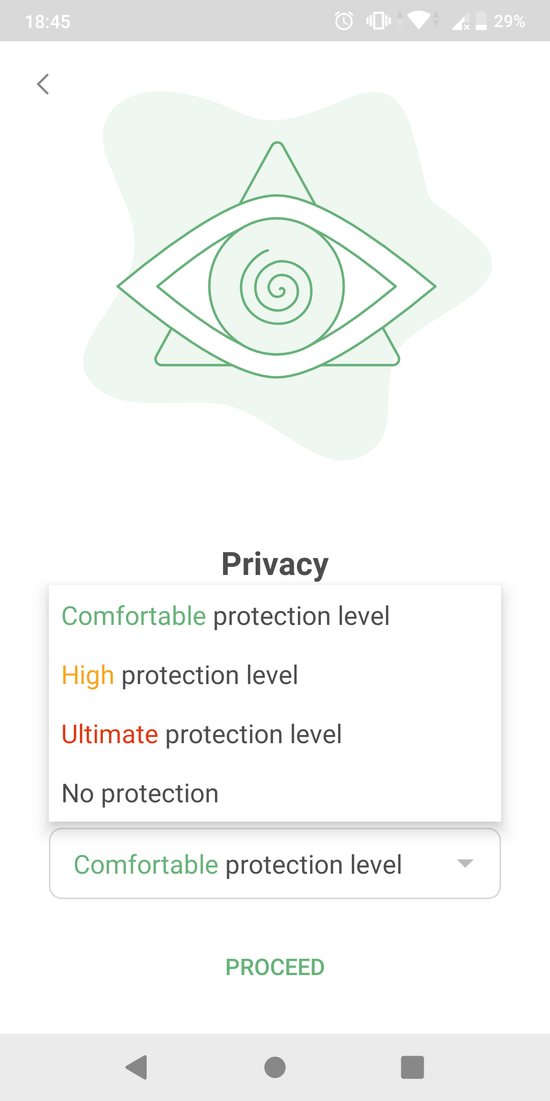Tap the Android recent apps square
Screen dimensions: 550x1101
pyautogui.click(x=413, y=1067)
